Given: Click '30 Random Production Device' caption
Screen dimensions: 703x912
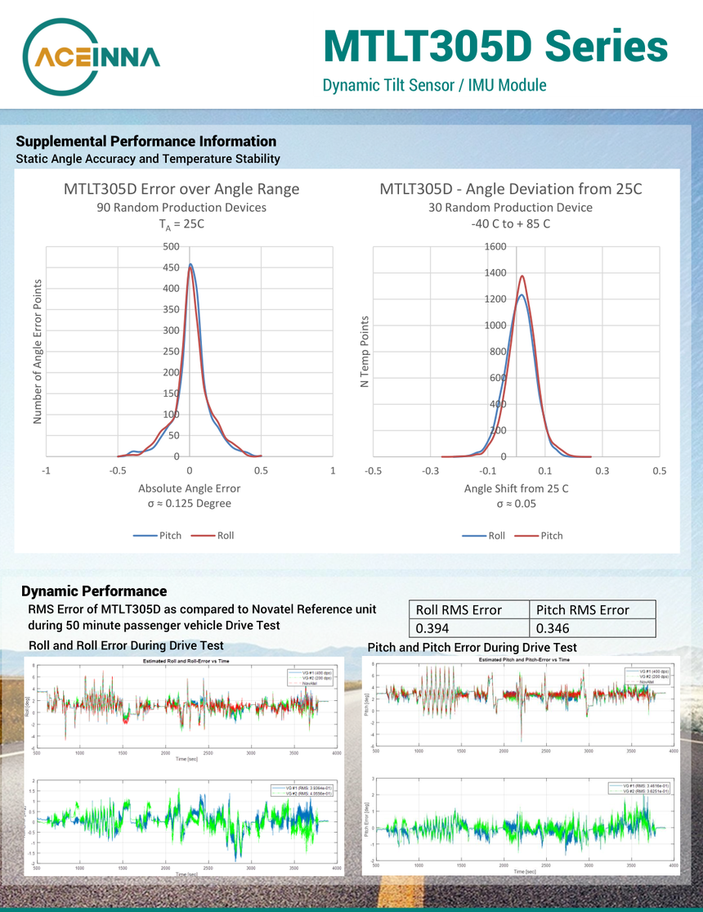Looking at the screenshot, I should [511, 208].
